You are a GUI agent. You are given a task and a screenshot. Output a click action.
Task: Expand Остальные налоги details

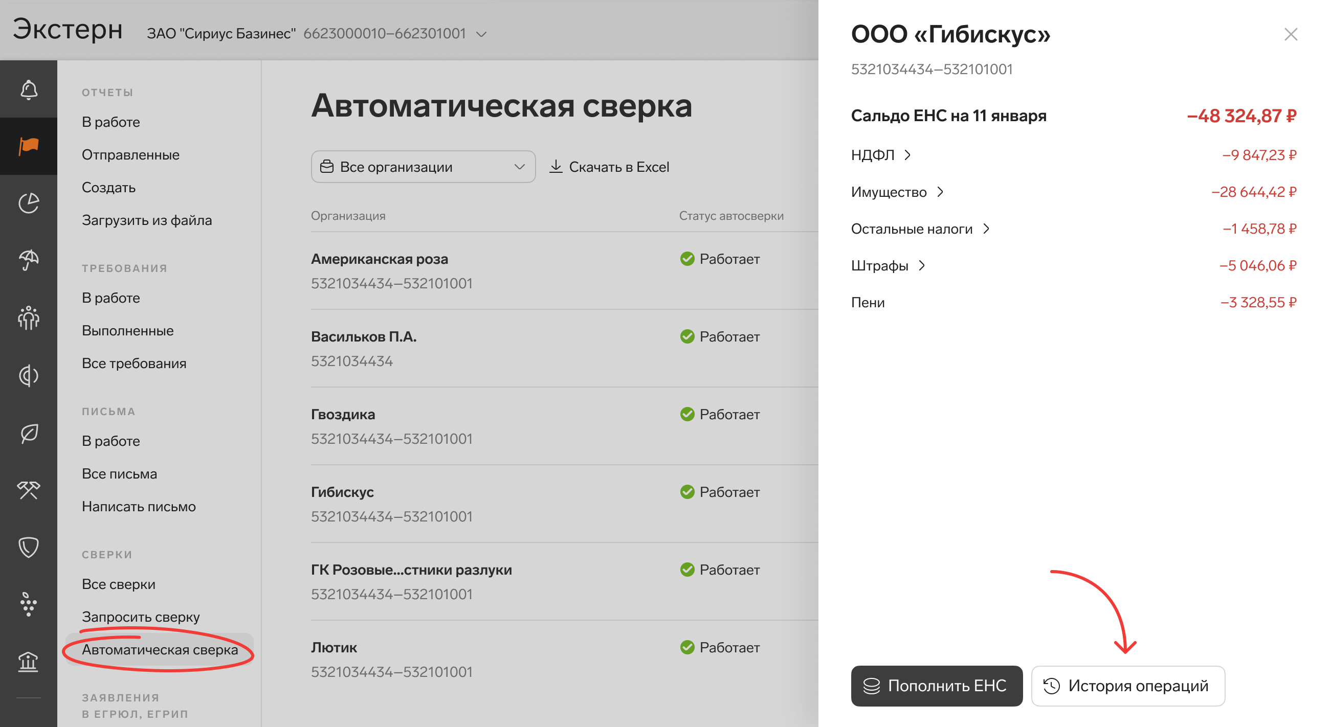[x=920, y=229]
